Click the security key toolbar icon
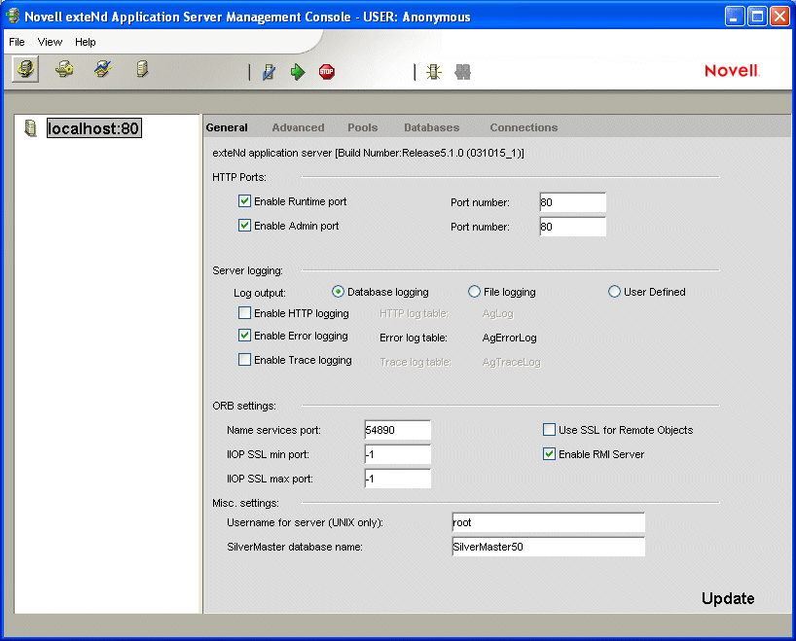Viewport: 796px width, 641px height. (x=64, y=70)
